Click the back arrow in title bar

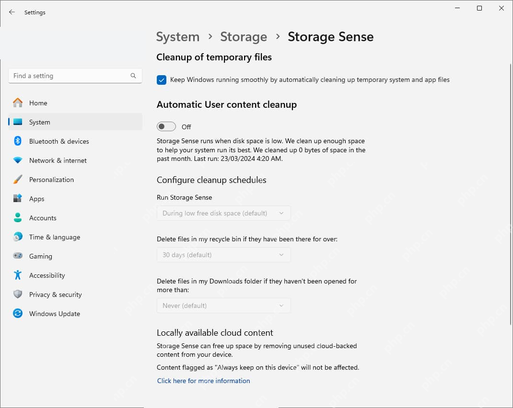[x=12, y=12]
